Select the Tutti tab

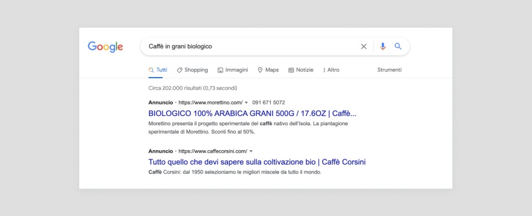[158, 70]
